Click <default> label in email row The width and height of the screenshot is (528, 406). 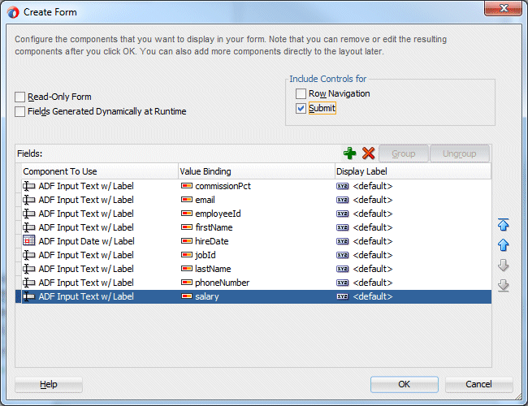(x=372, y=200)
